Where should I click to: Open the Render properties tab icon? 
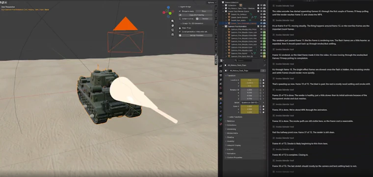[220, 71]
